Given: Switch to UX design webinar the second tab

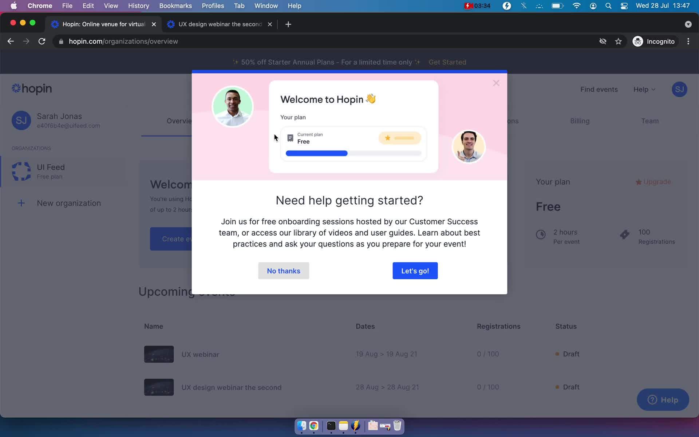Looking at the screenshot, I should coord(220,24).
